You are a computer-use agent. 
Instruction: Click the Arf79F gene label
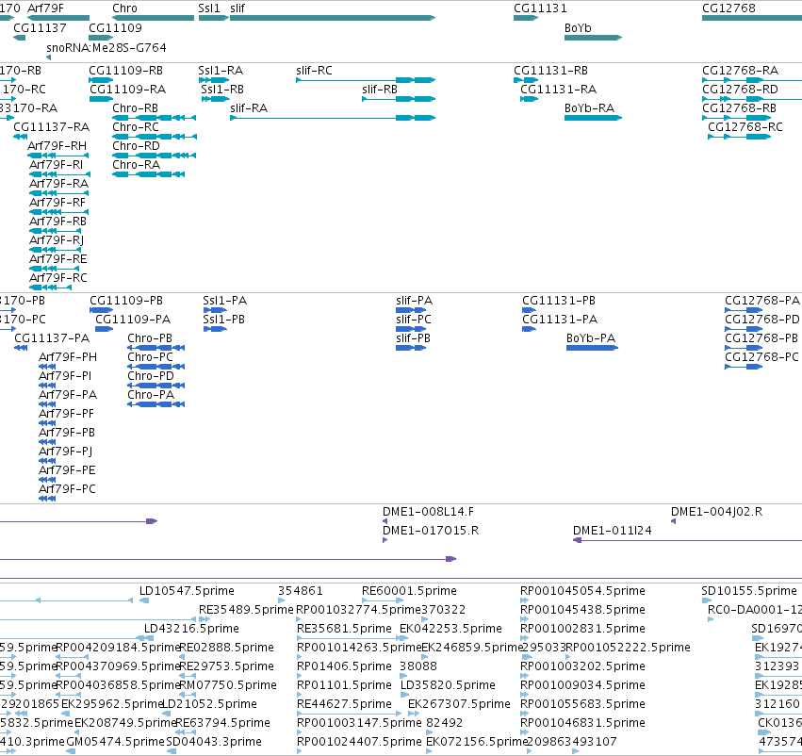click(45, 8)
